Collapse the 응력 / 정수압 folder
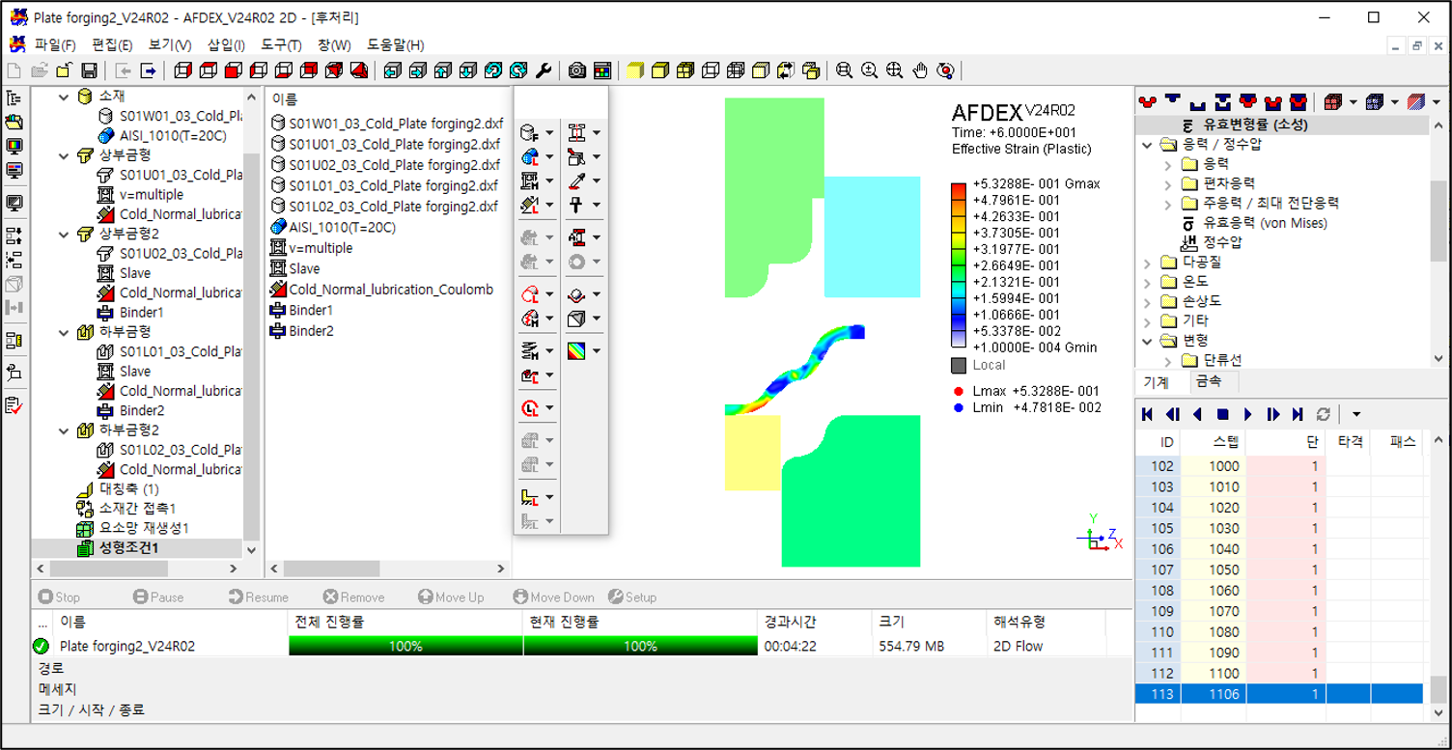The height and width of the screenshot is (750, 1452). pos(1147,145)
